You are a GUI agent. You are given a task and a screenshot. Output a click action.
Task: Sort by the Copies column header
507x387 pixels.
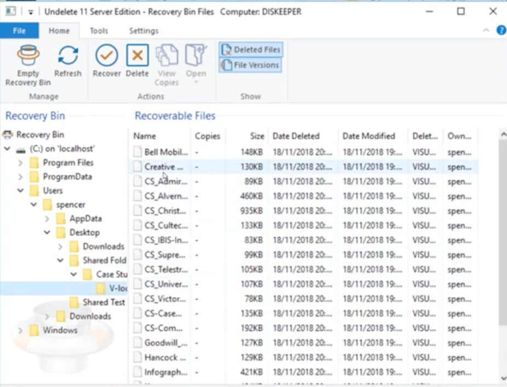point(208,136)
